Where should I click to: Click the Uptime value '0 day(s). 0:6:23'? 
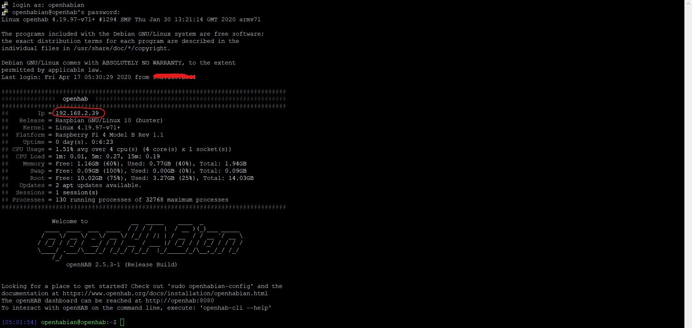point(84,142)
